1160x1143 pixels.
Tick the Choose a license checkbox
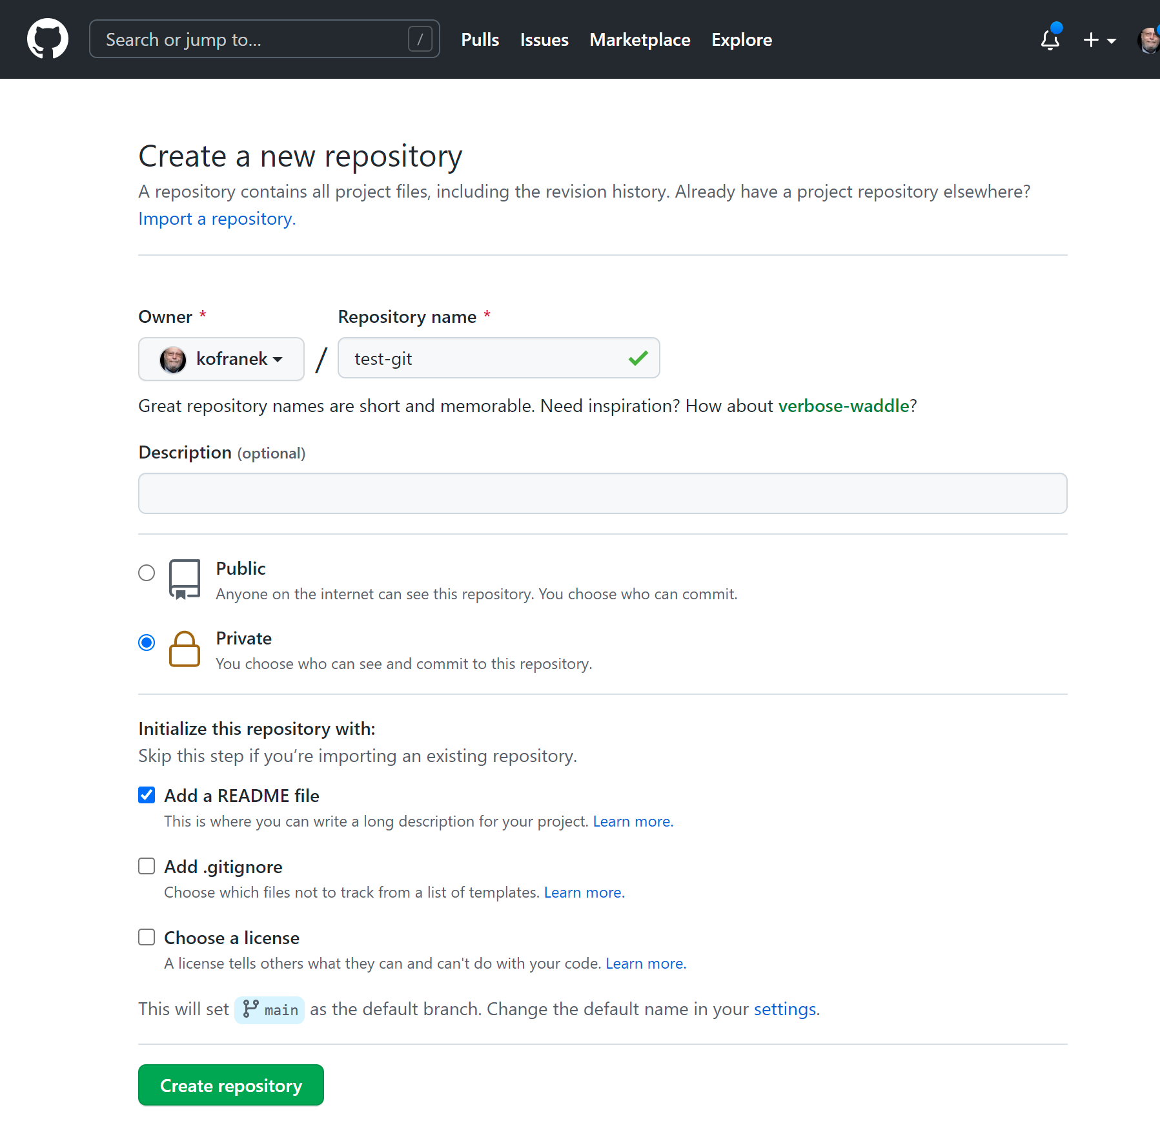point(147,937)
